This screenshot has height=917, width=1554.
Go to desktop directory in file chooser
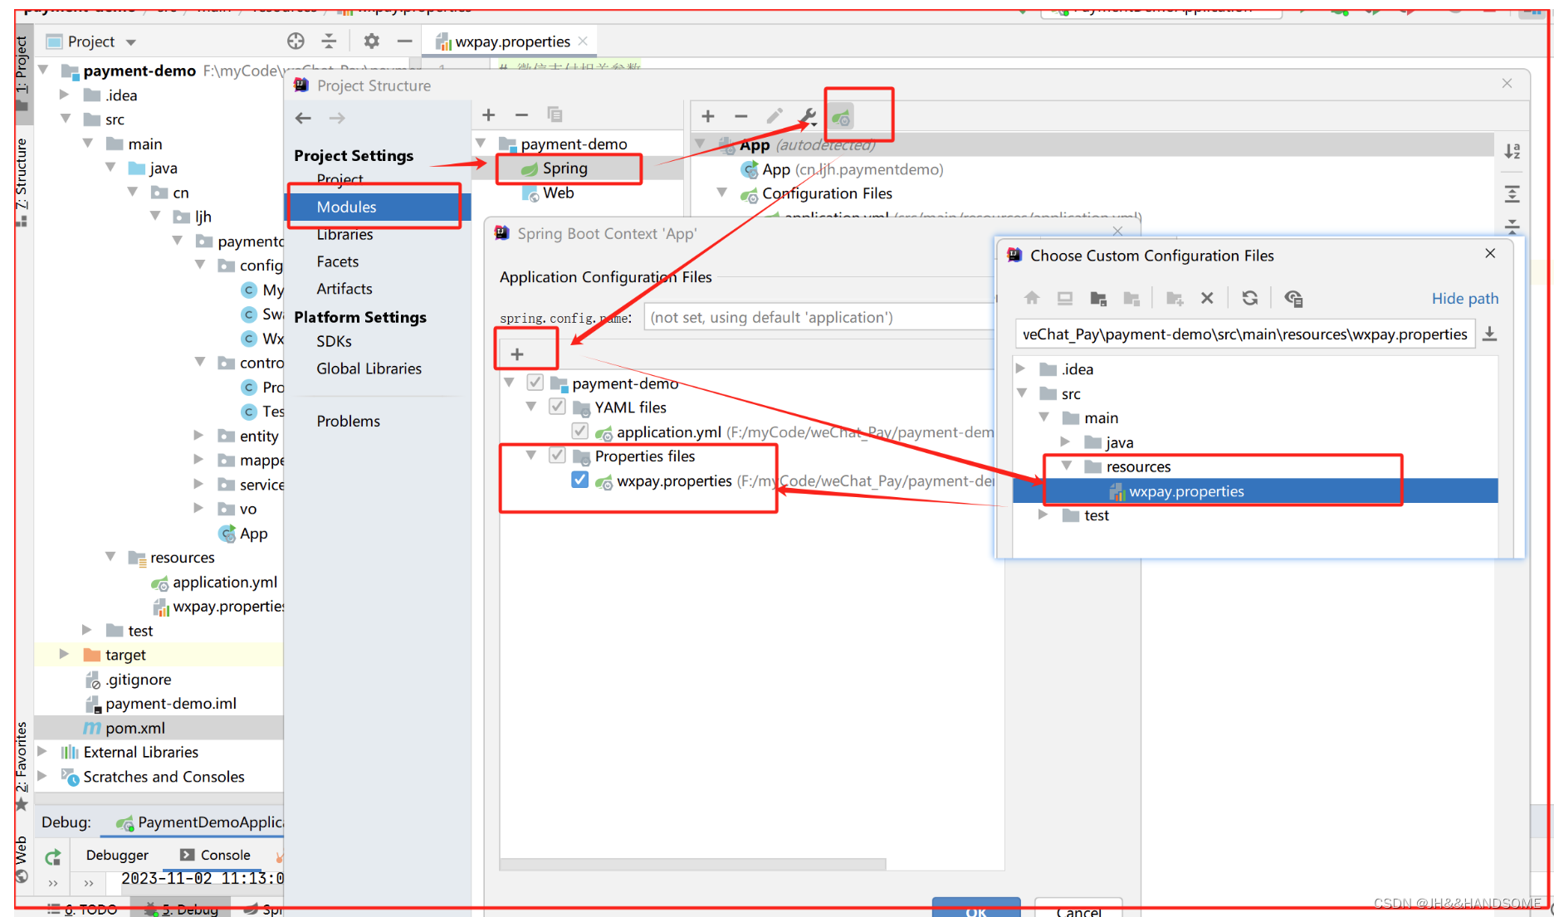click(x=1065, y=298)
